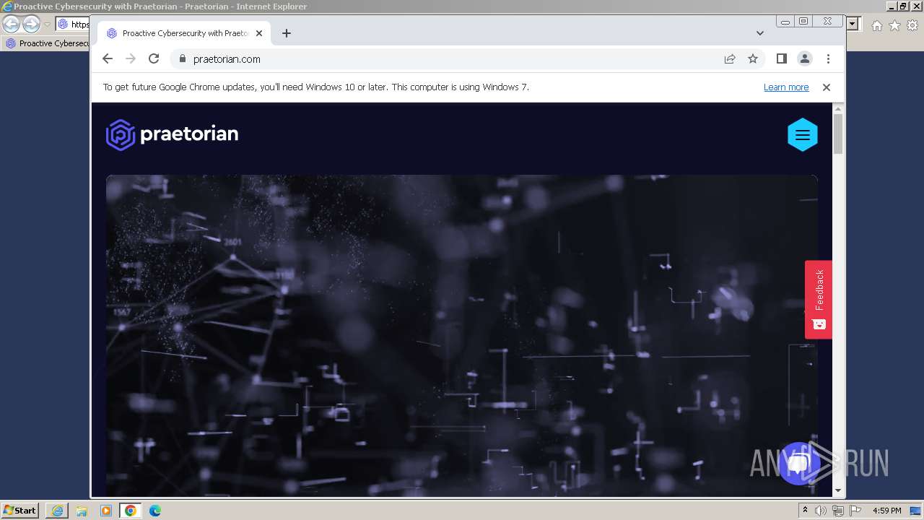This screenshot has width=924, height=520.
Task: Reload the praetorian.com page
Action: tap(154, 58)
